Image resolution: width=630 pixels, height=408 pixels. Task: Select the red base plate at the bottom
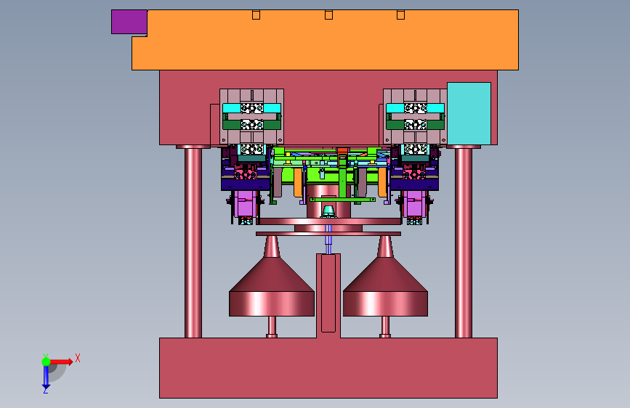(328, 368)
